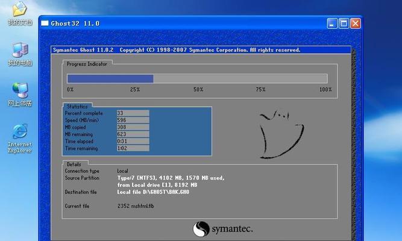402x241 pixels.
Task: Click the 50% mark label
Action: (x=198, y=90)
